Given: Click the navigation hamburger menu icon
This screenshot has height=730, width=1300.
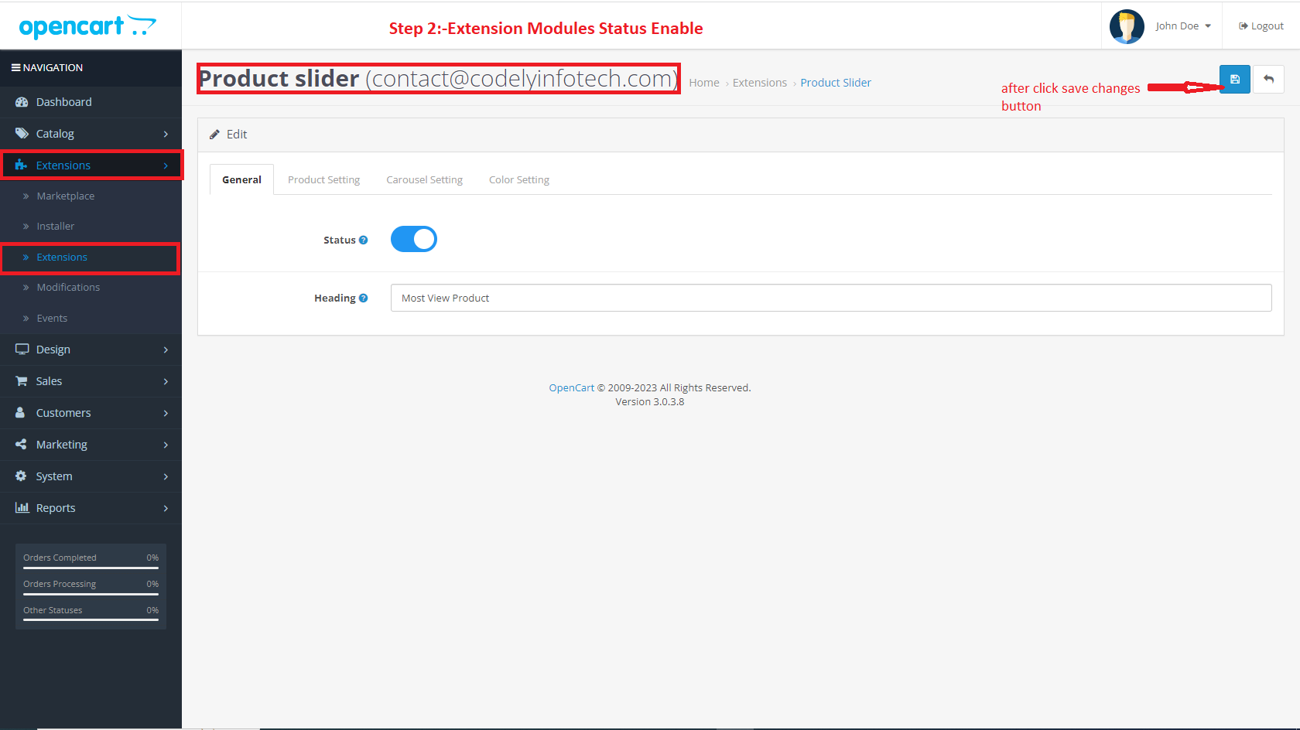Looking at the screenshot, I should tap(15, 68).
